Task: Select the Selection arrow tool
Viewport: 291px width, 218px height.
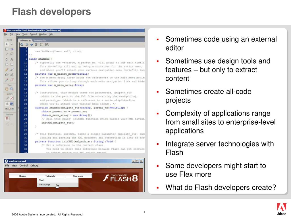Action: point(7,44)
